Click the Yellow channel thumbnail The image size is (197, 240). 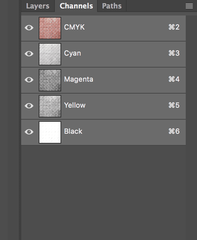(50, 106)
